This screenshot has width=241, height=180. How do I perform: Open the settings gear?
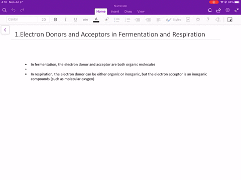click(227, 10)
